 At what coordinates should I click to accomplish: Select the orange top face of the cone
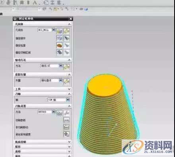pos(105,85)
